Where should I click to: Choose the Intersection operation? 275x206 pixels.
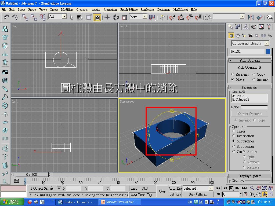click(x=234, y=136)
